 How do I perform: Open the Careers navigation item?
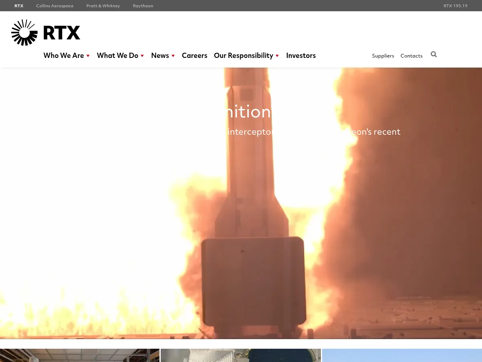194,56
